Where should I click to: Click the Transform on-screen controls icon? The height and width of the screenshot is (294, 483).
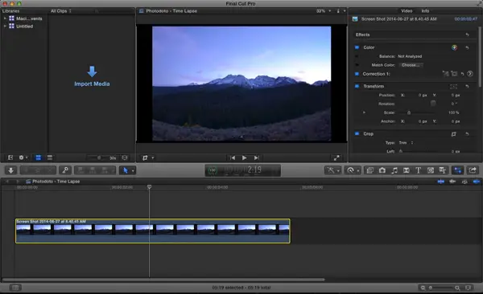coord(454,87)
